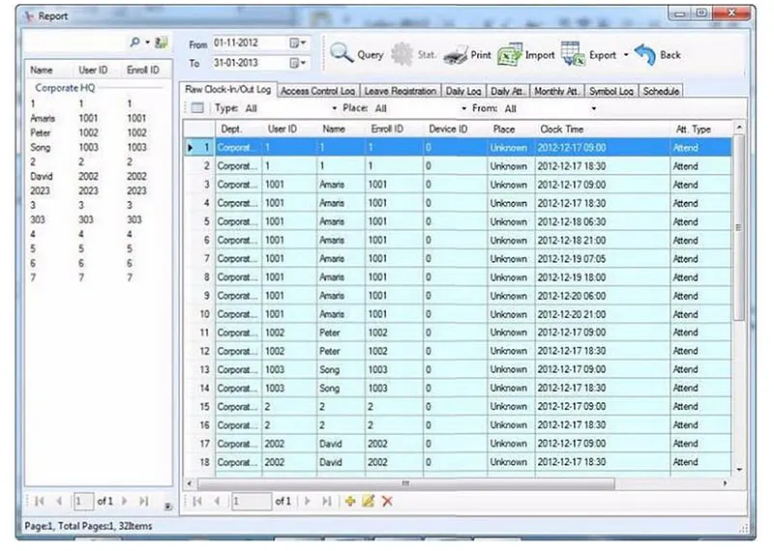Select log row 17 David name cell
Viewport: 774px width, 551px height.
(x=341, y=444)
